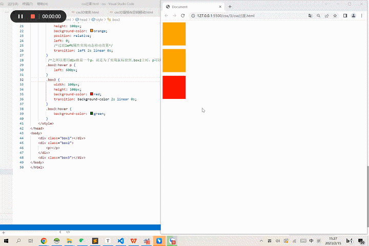The width and height of the screenshot is (369, 246).
Task: Open the 终端(T) menu
Action: pyautogui.click(x=28, y=4)
